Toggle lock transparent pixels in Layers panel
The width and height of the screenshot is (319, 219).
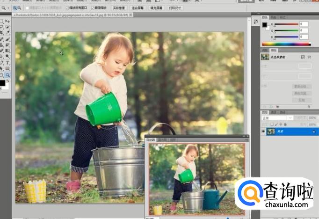tap(272, 124)
